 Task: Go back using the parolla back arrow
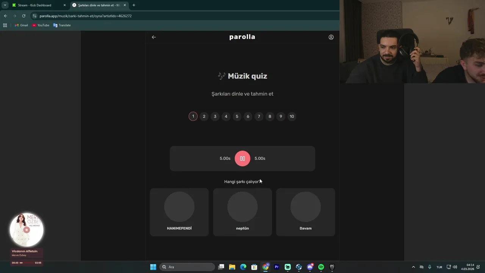(154, 37)
